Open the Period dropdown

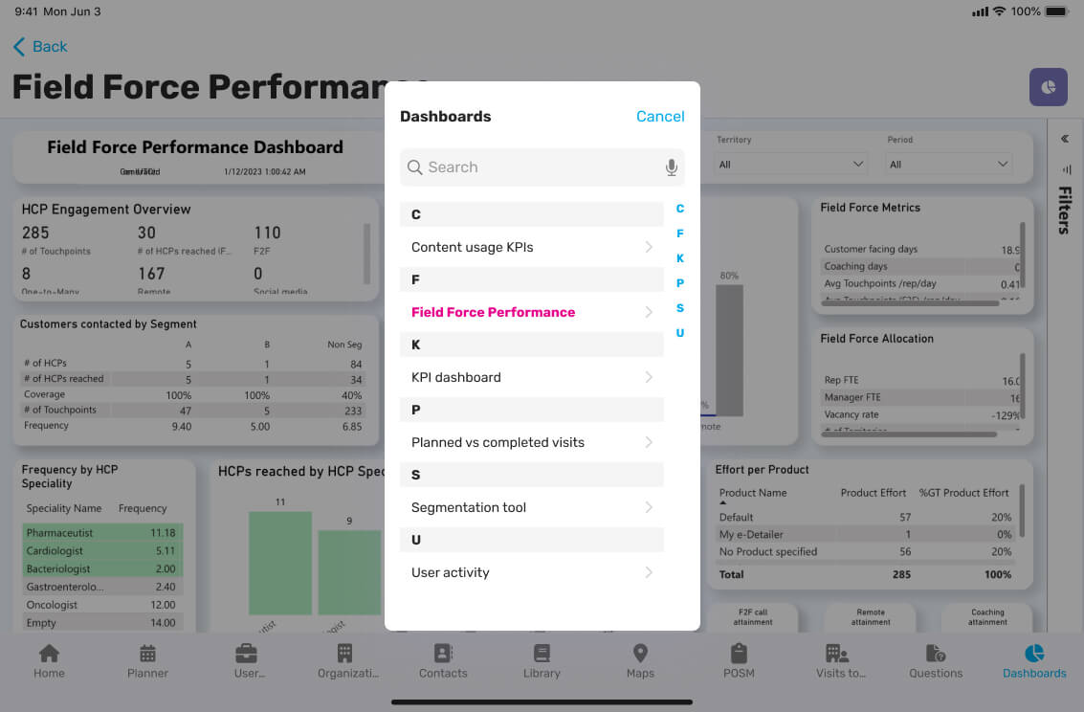[948, 165]
